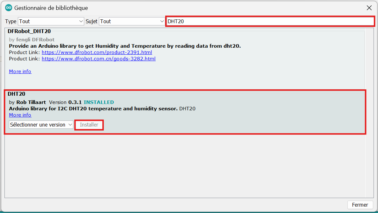Click the author name Rob Tillaart

(31, 102)
